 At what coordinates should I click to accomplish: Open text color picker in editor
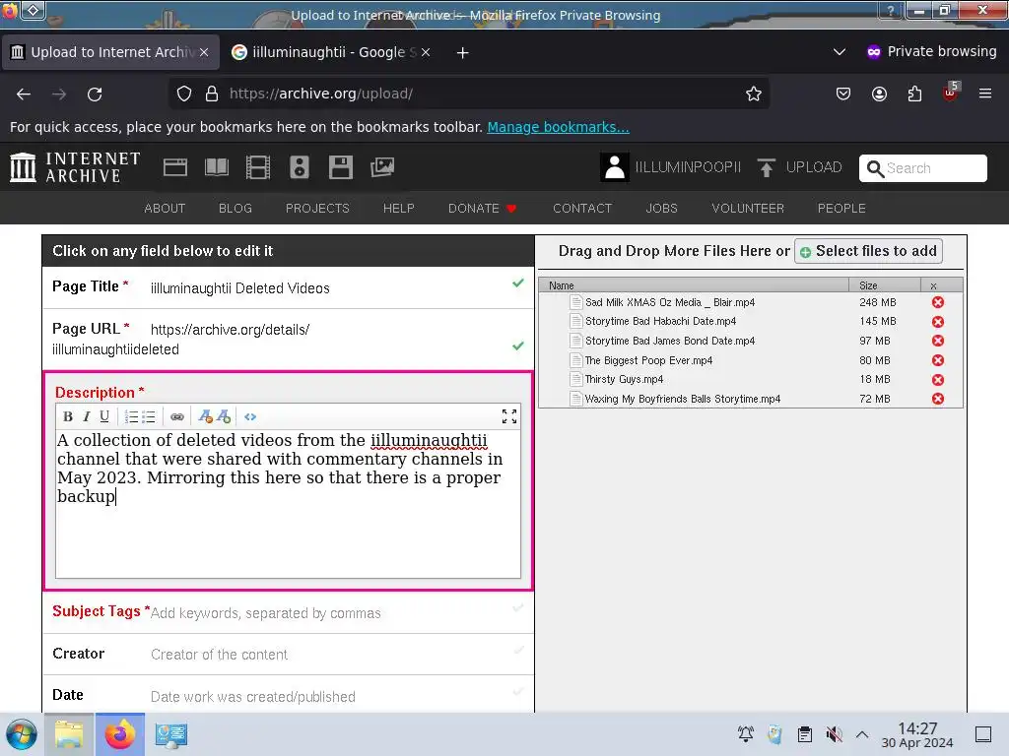(205, 416)
